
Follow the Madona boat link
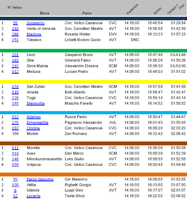click(x=34, y=34)
